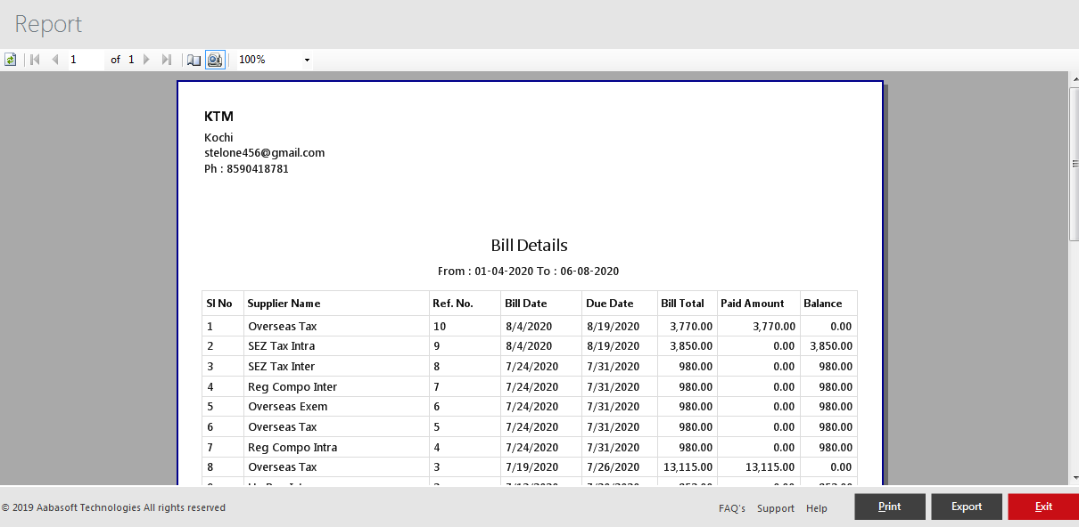Go to the previous report page
1079x527 pixels.
55,60
